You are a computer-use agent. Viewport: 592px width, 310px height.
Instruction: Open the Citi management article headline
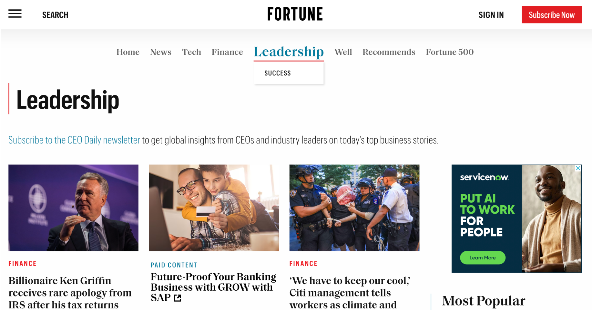[350, 293]
